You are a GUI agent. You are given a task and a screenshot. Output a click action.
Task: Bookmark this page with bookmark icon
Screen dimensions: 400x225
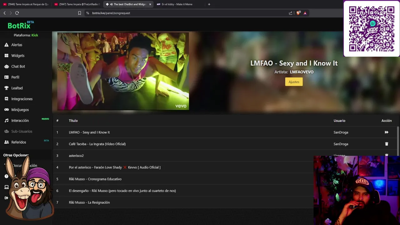[79, 13]
